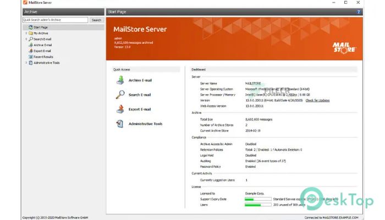The height and width of the screenshot is (220, 385).
Task: Click the Administrative Tools quick access link
Action: [x=145, y=124]
